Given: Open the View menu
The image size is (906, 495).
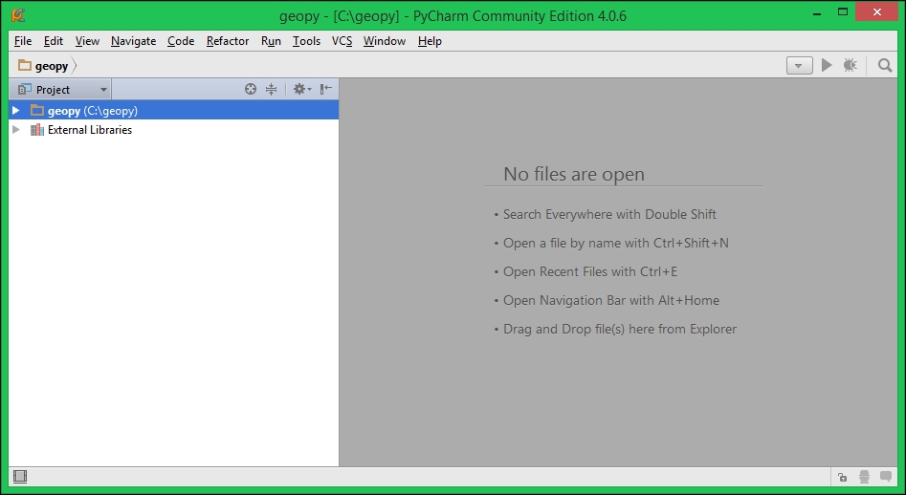Looking at the screenshot, I should click(x=87, y=41).
